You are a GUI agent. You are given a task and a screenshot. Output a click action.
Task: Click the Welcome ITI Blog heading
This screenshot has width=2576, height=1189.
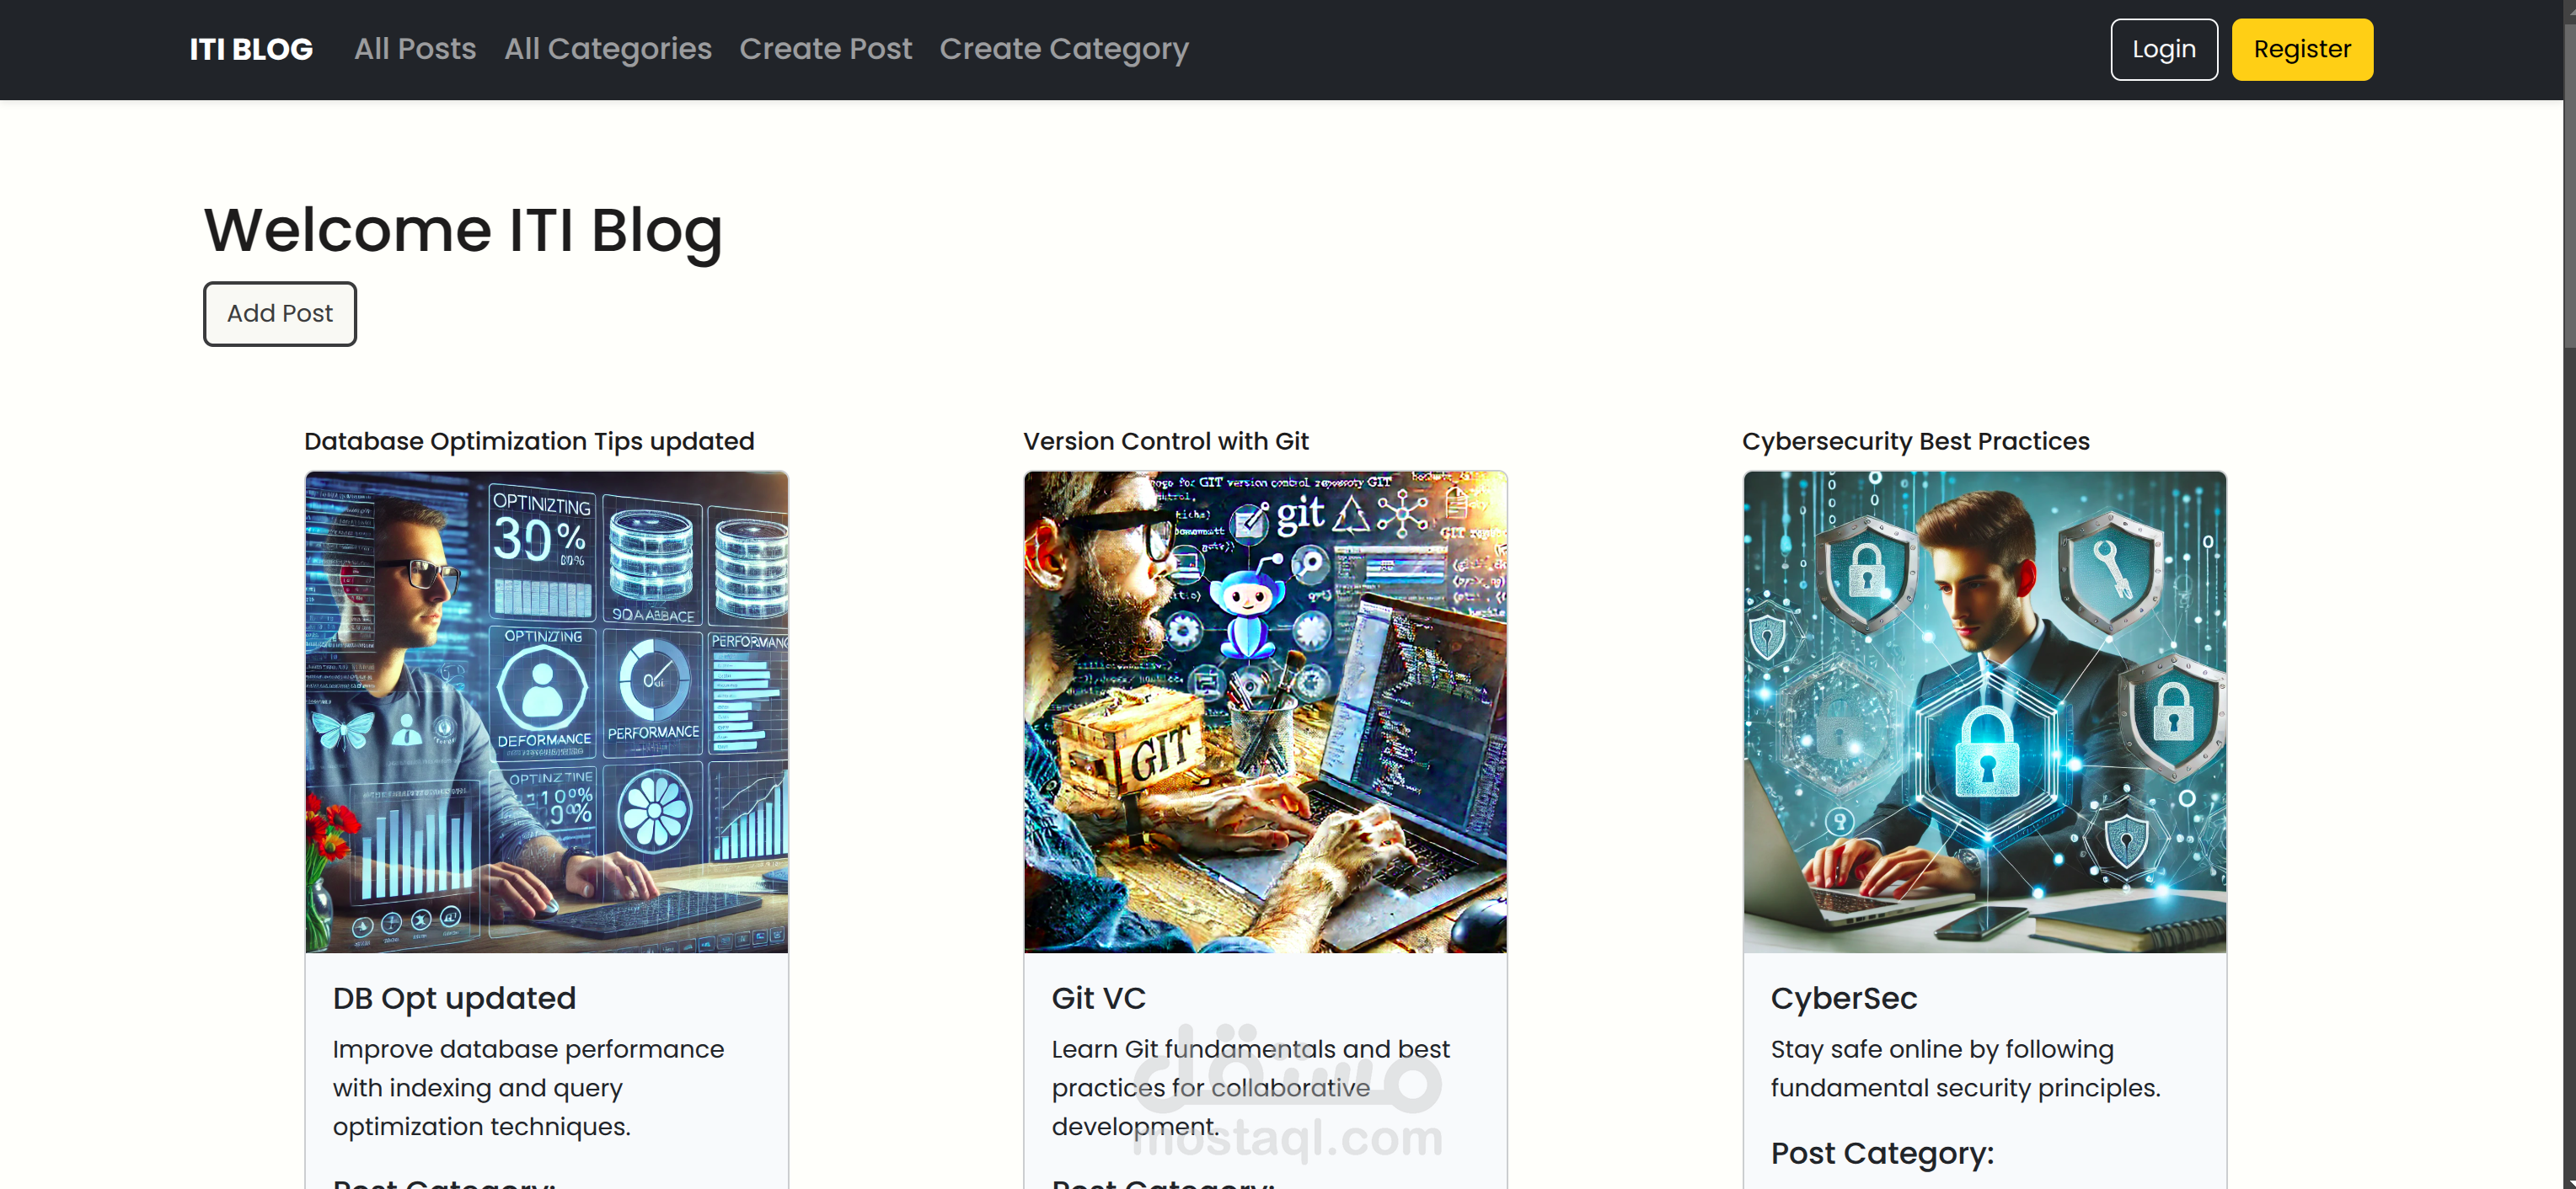463,230
